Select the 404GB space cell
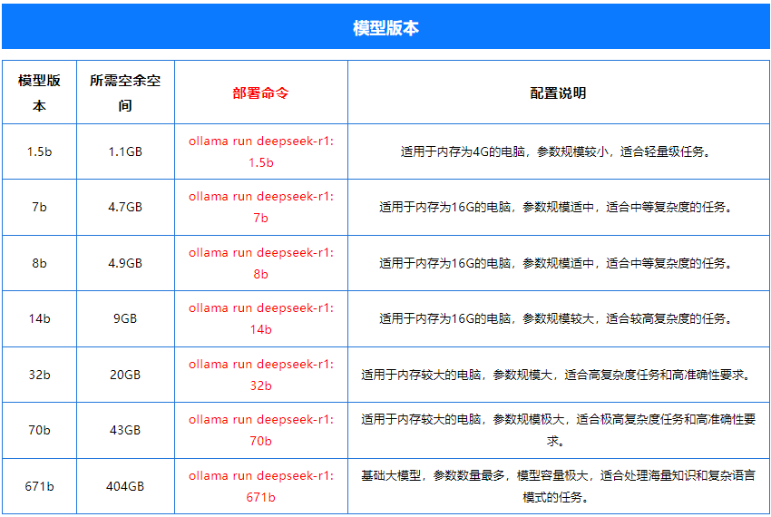Viewport: 771px width, 517px height. click(125, 486)
